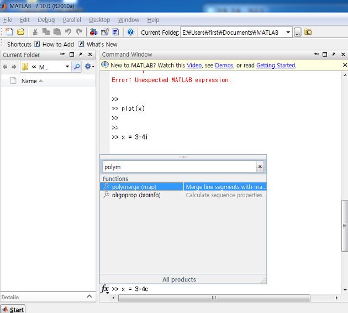Screen dimensions: 348x313
Task: Open the Parallel menu
Action: pyautogui.click(x=72, y=20)
